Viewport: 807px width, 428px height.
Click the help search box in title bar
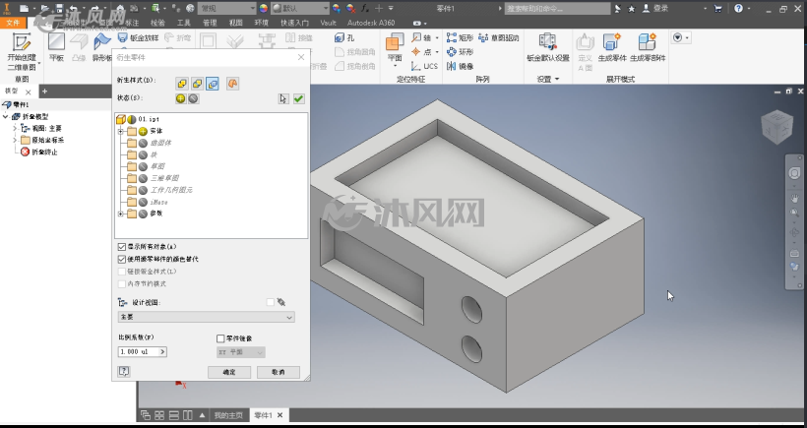557,8
